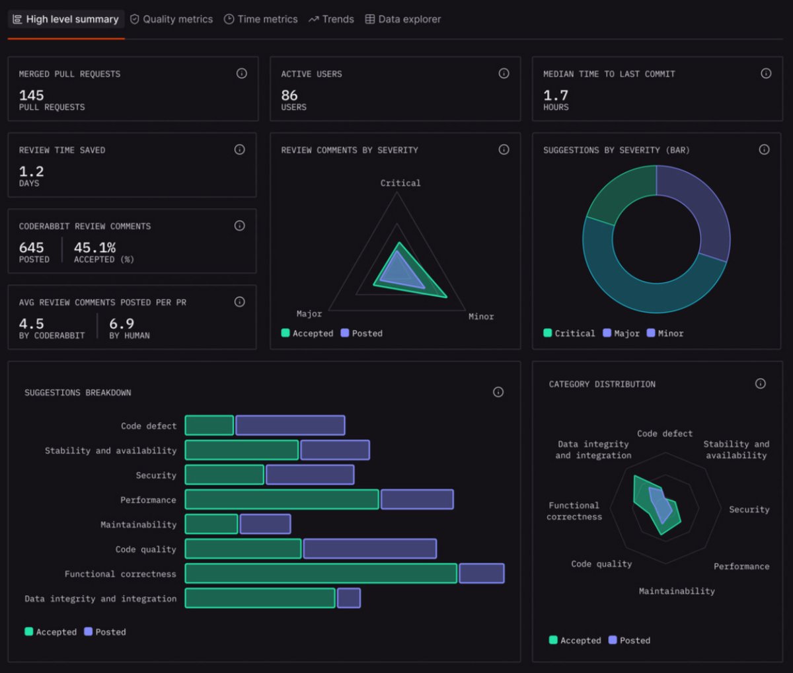Click the green Accepted bar for Code defect
This screenshot has width=793, height=673.
(x=209, y=425)
